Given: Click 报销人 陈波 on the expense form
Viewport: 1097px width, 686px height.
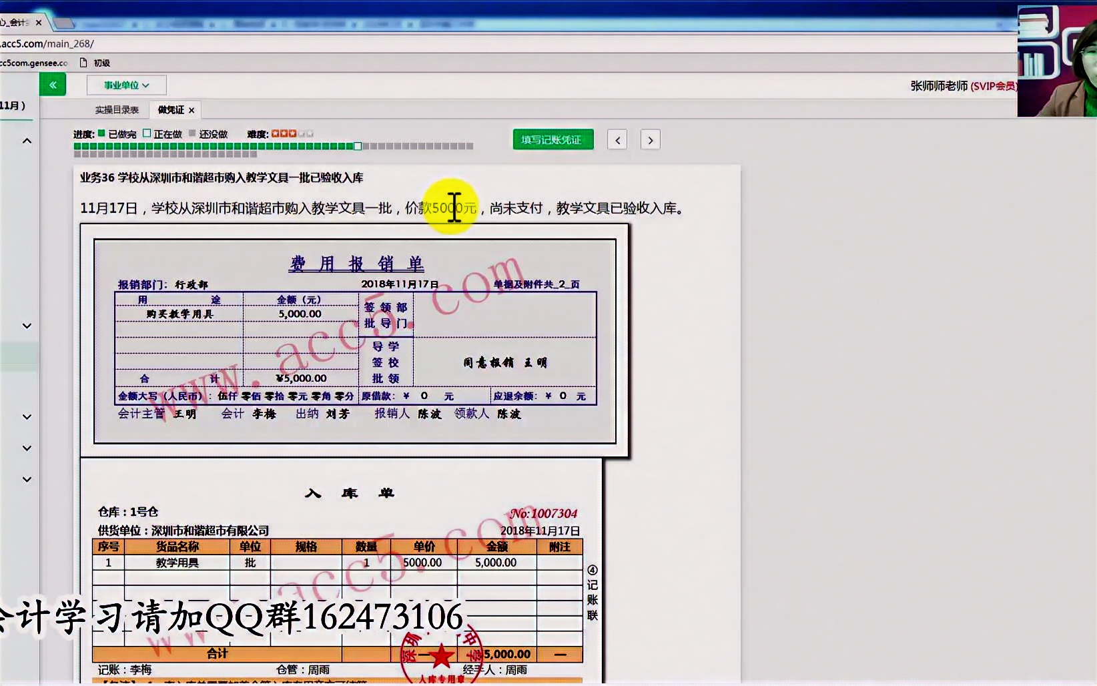Looking at the screenshot, I should (408, 414).
